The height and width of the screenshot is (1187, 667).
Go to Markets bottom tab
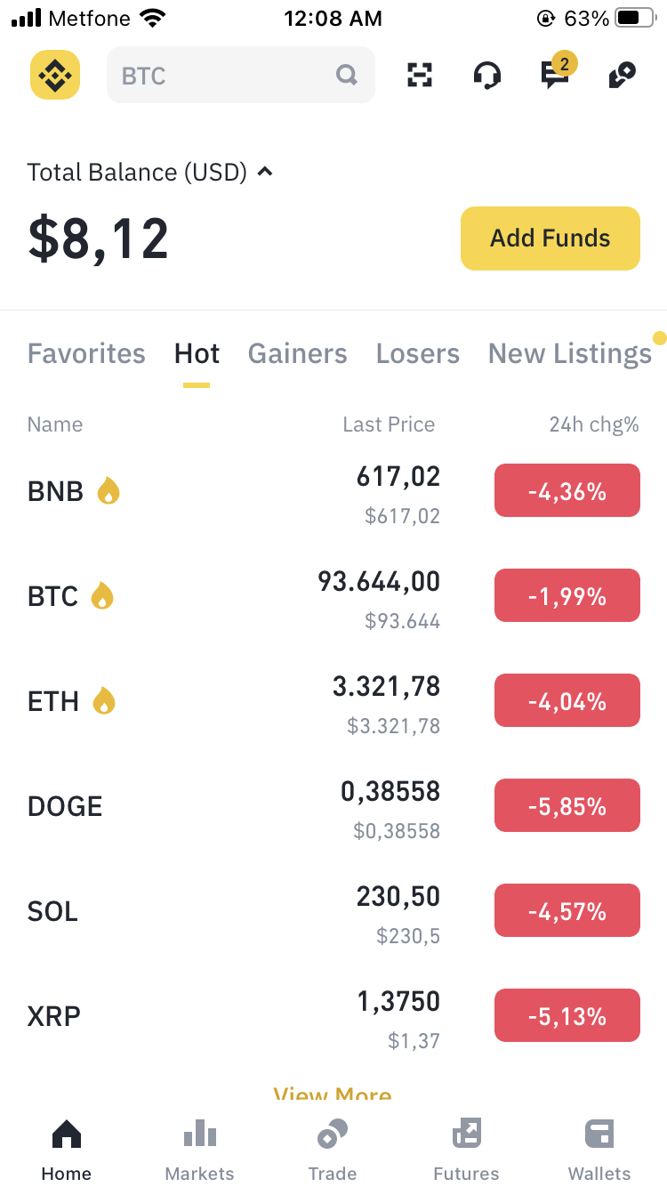199,1150
